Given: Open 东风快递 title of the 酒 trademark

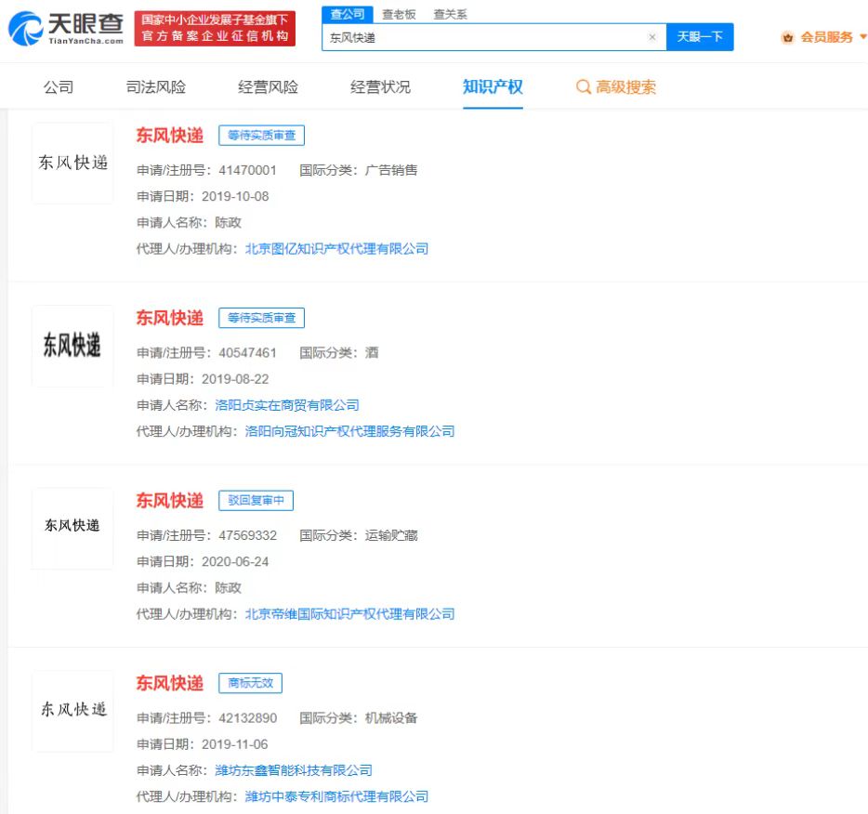Looking at the screenshot, I should click(170, 318).
